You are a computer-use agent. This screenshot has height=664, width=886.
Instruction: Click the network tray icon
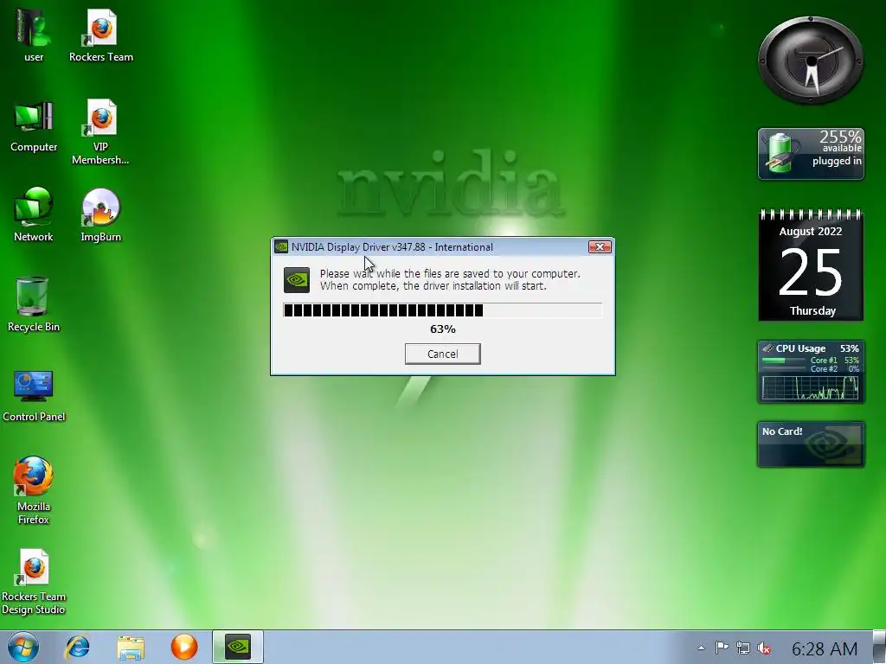coord(743,648)
